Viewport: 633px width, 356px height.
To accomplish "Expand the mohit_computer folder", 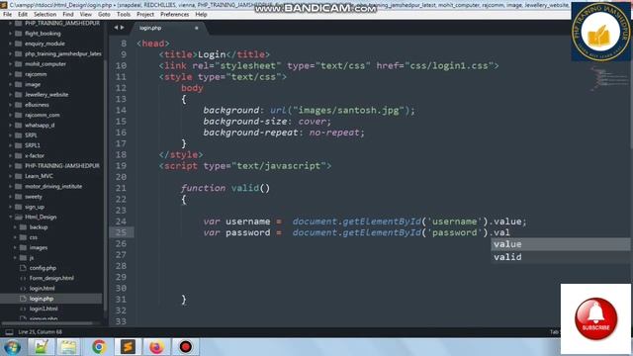I will tap(11, 63).
